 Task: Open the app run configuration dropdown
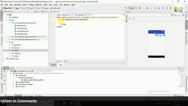point(132,8)
